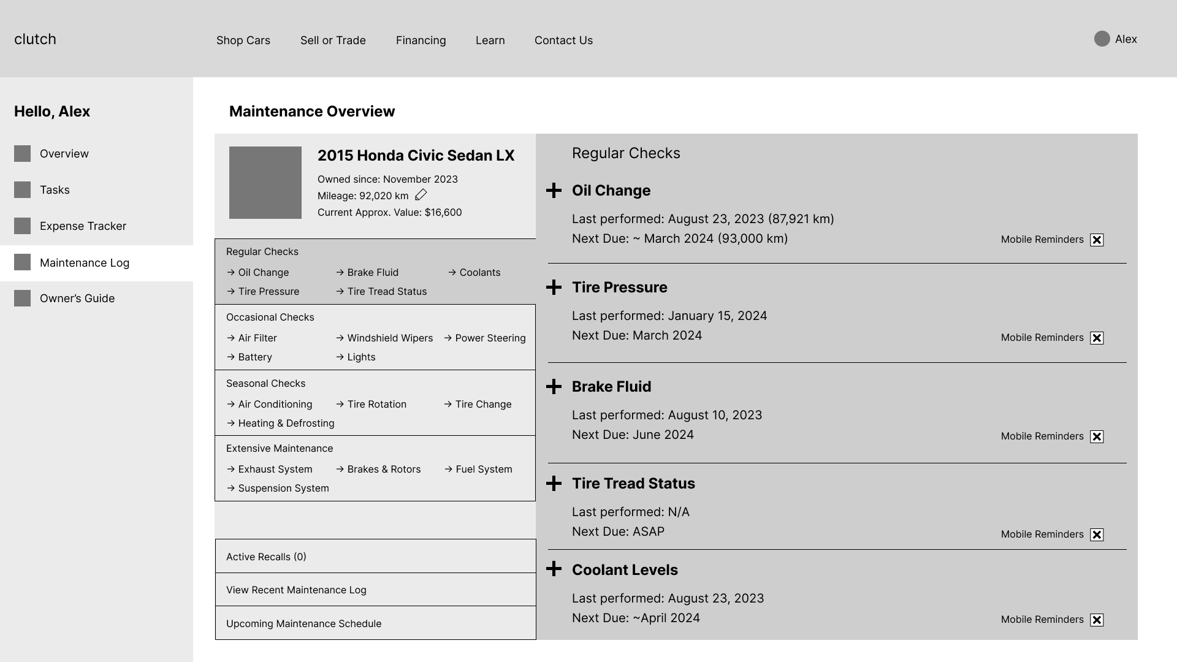
Task: Open Fuel System maintenance
Action: point(478,470)
